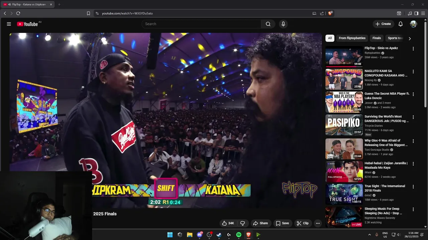Select the Sports tournaments chip

point(395,38)
